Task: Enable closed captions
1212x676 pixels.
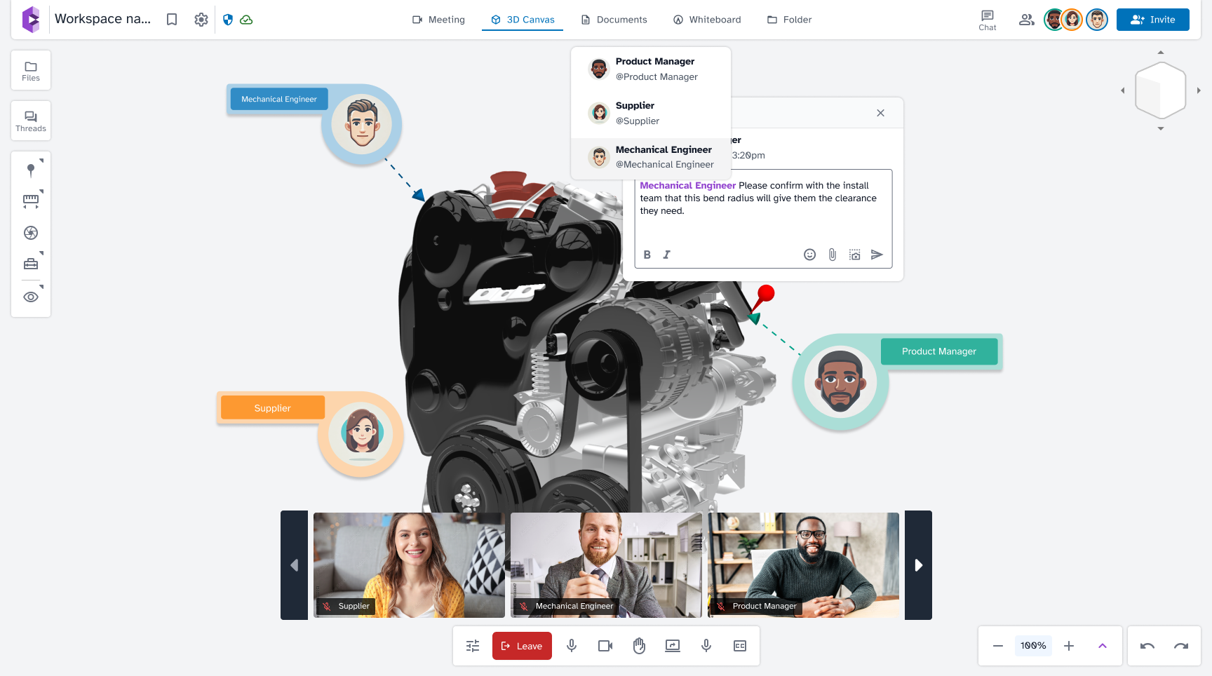Action: (x=739, y=645)
